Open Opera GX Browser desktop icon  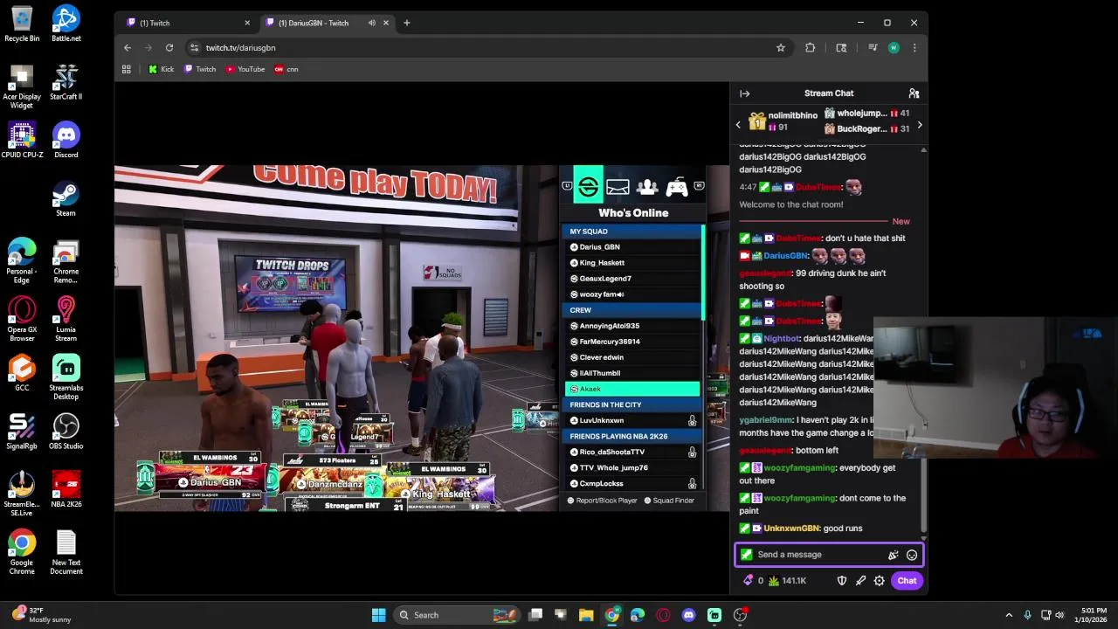[x=22, y=319]
